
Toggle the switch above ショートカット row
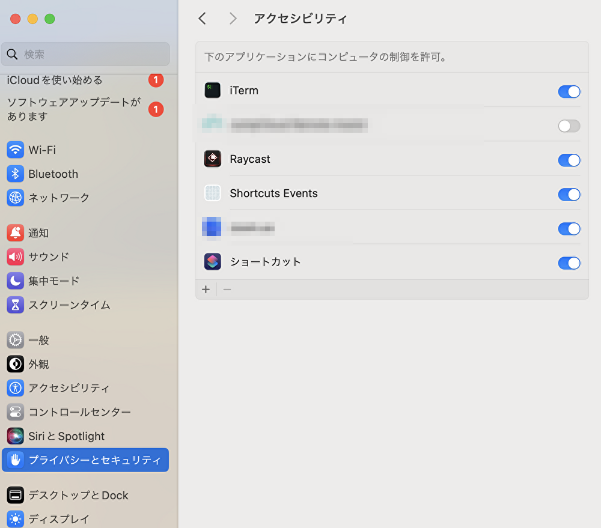(x=569, y=229)
